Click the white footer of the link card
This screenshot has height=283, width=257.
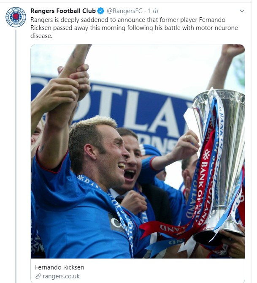138,271
